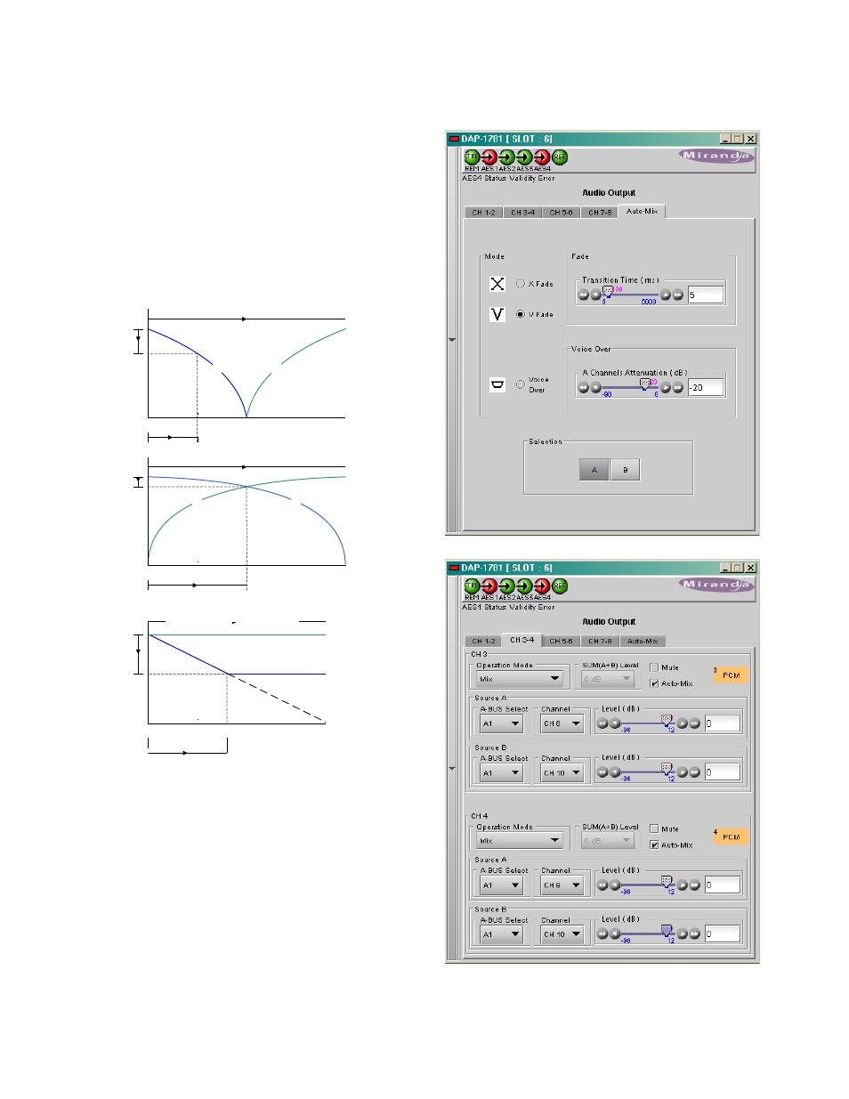Open Auto-Mix tab in bottom window
Screen dimensions: 849x1099
643,641
